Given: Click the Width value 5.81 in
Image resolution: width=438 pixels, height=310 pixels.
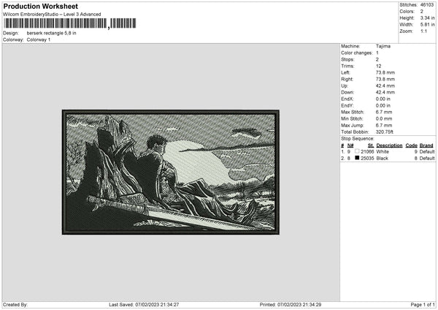Looking at the screenshot, I should click(427, 25).
